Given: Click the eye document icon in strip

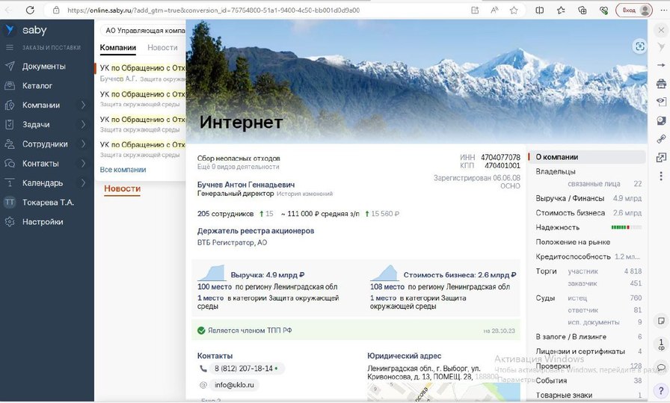Looking at the screenshot, I should coord(661,102).
